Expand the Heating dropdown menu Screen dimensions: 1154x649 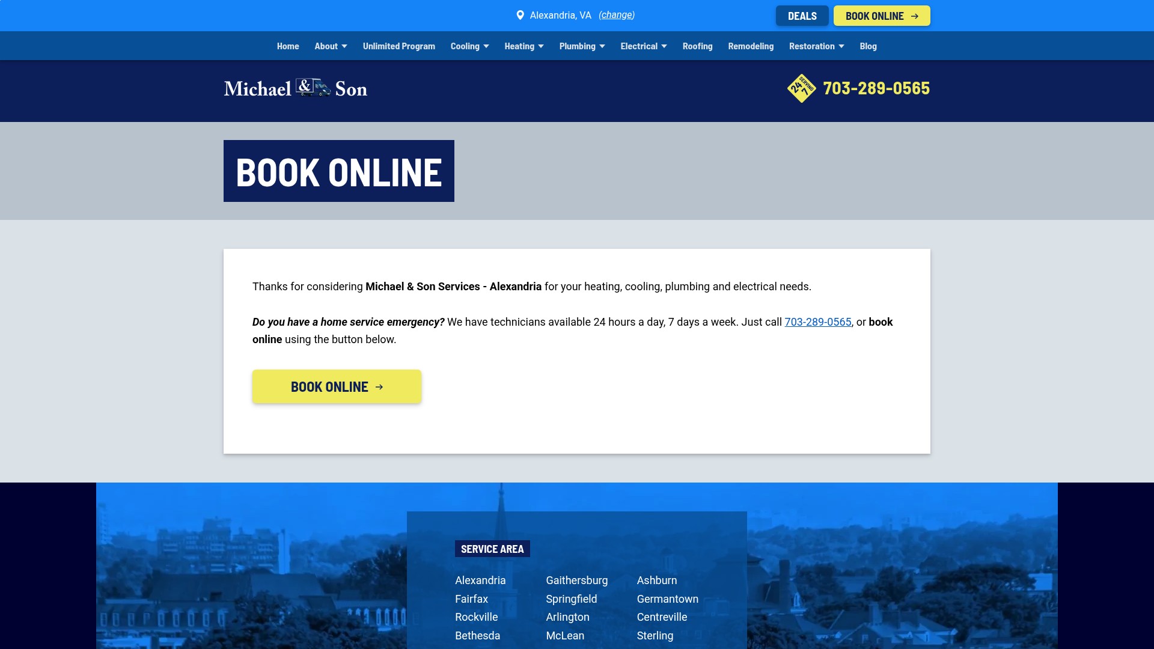(x=524, y=46)
